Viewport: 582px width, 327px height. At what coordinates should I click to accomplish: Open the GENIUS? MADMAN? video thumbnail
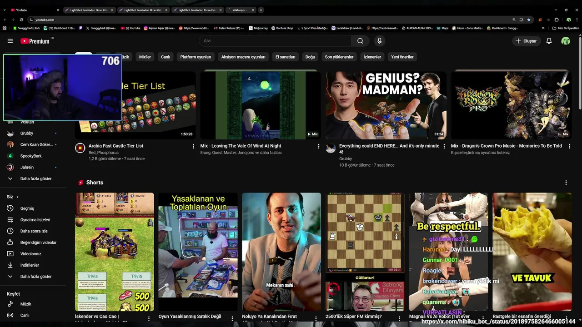pyautogui.click(x=386, y=105)
